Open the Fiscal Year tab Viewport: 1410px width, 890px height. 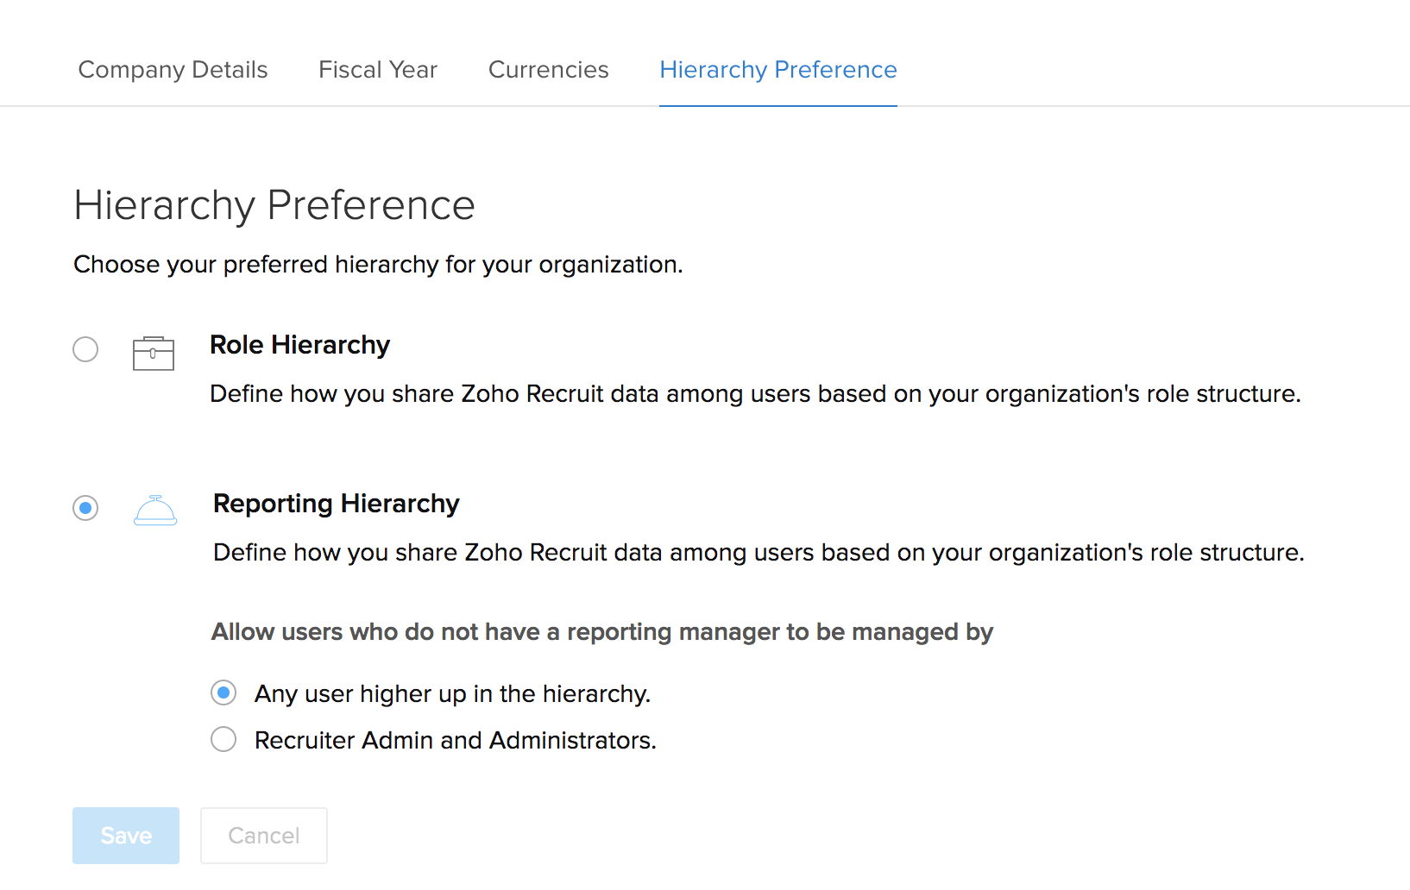(x=378, y=70)
